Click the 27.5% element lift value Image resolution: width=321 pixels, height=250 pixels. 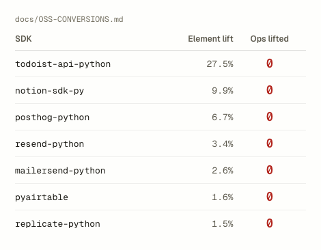point(220,64)
